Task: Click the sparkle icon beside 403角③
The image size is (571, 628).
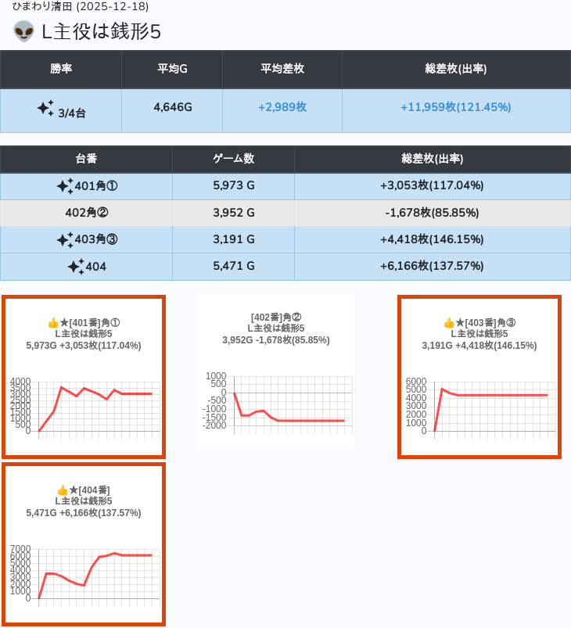Action: coord(64,239)
